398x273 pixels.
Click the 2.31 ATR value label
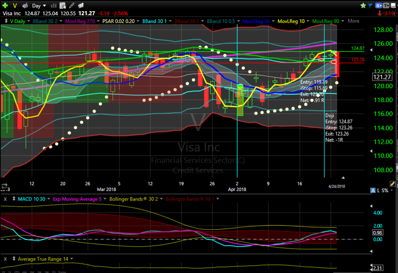(x=378, y=268)
